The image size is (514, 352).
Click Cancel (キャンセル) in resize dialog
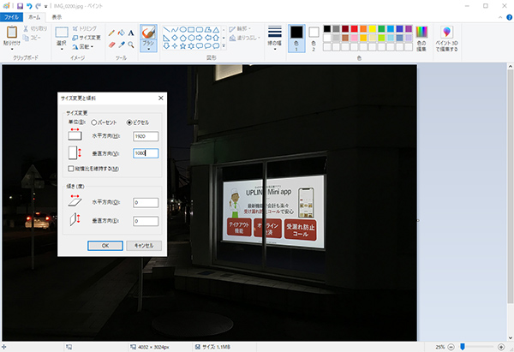(144, 246)
